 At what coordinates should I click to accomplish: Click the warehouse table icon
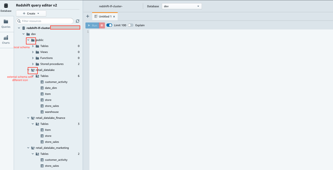(x=42, y=112)
